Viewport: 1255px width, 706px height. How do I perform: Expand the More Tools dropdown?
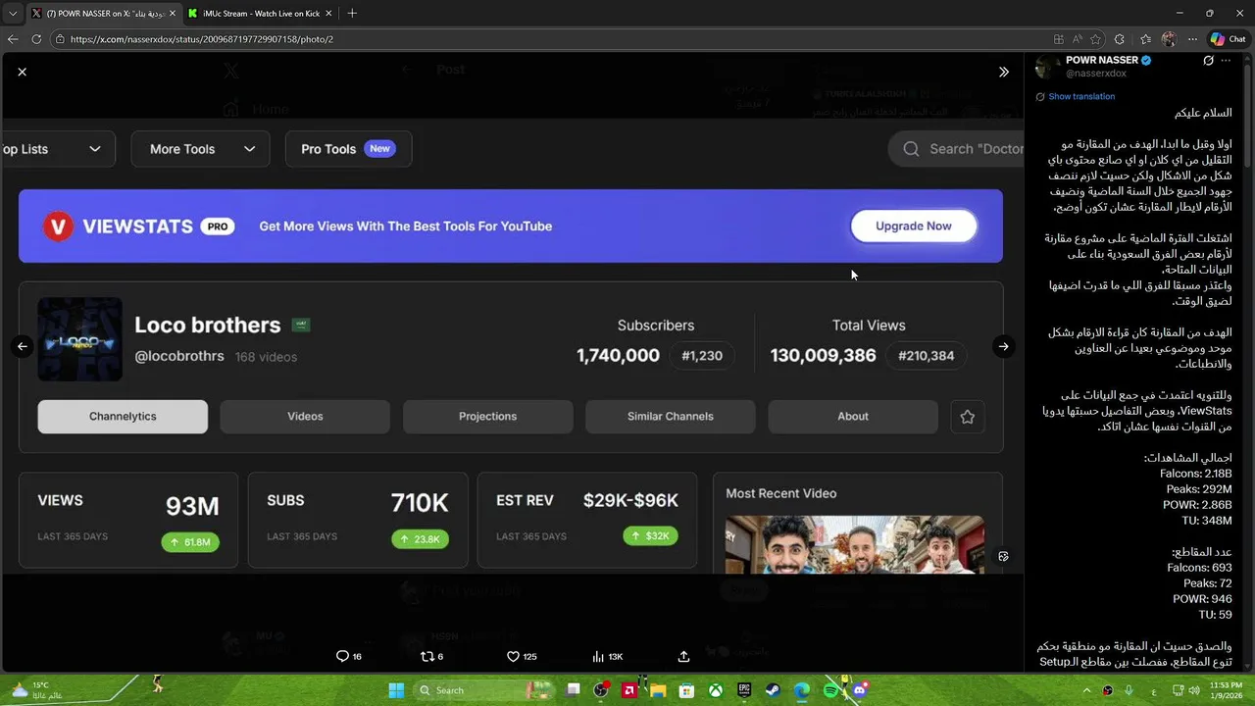tap(201, 149)
